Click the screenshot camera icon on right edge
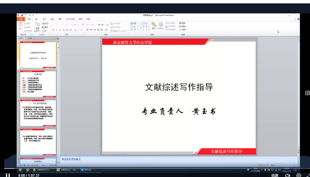 (307, 93)
